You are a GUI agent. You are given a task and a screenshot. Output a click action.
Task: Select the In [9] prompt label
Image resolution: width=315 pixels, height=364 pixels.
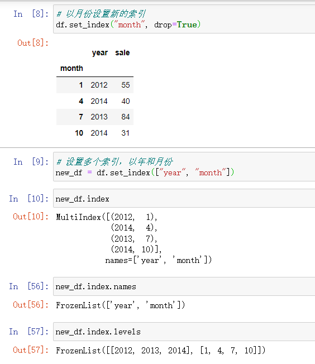(x=31, y=161)
